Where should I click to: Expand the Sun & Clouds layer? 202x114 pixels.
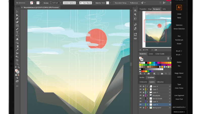[x=147, y=99]
